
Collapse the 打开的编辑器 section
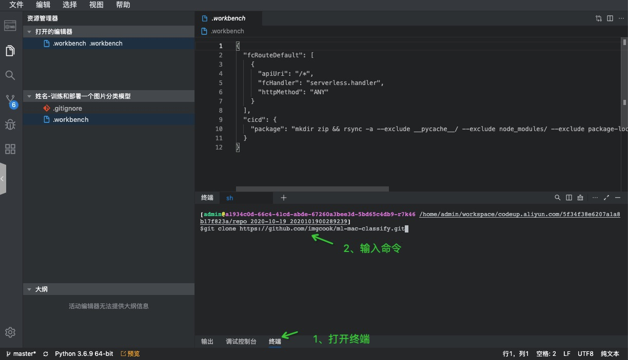pos(29,32)
